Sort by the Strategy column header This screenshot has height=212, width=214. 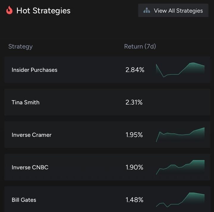pyautogui.click(x=21, y=46)
